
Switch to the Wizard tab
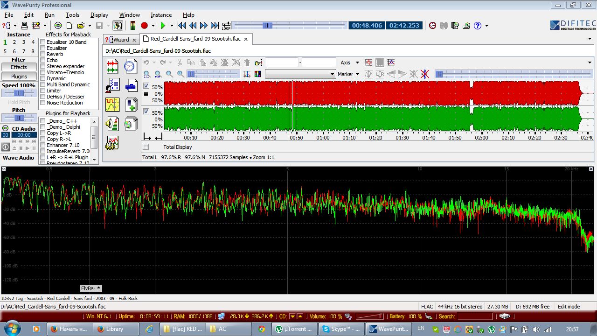click(121, 40)
